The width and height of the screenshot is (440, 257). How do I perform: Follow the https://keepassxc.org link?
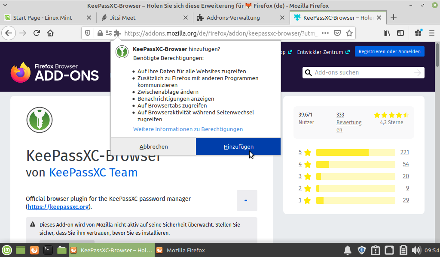[58, 207]
